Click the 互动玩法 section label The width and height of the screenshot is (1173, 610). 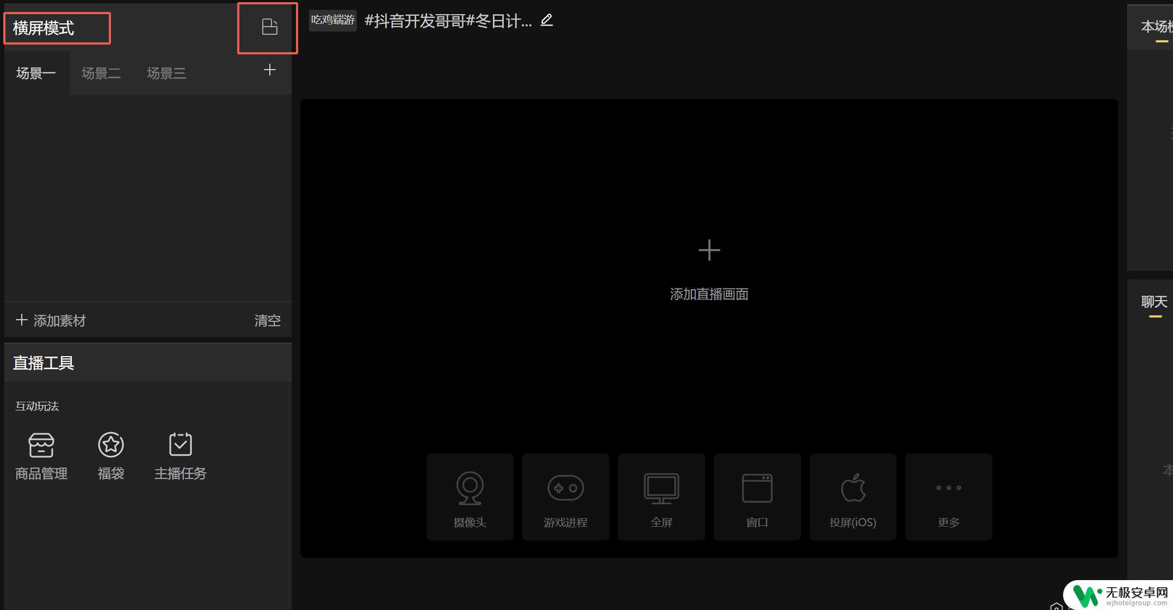(37, 406)
